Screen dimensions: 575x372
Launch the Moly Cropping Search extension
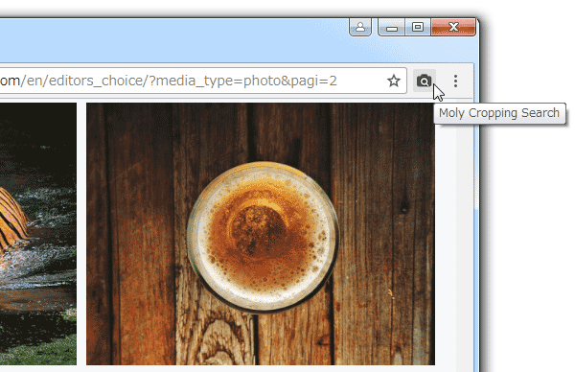tap(425, 81)
